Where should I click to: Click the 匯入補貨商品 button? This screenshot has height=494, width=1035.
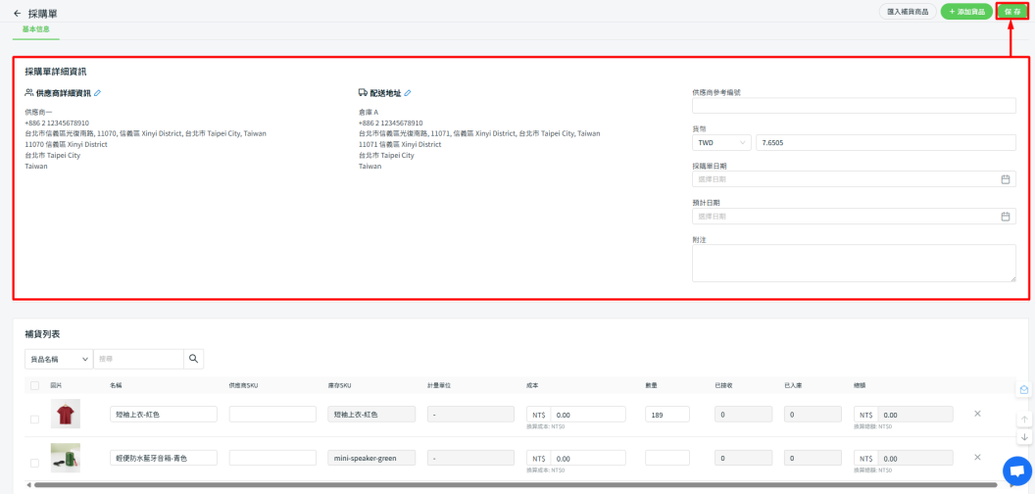point(907,12)
